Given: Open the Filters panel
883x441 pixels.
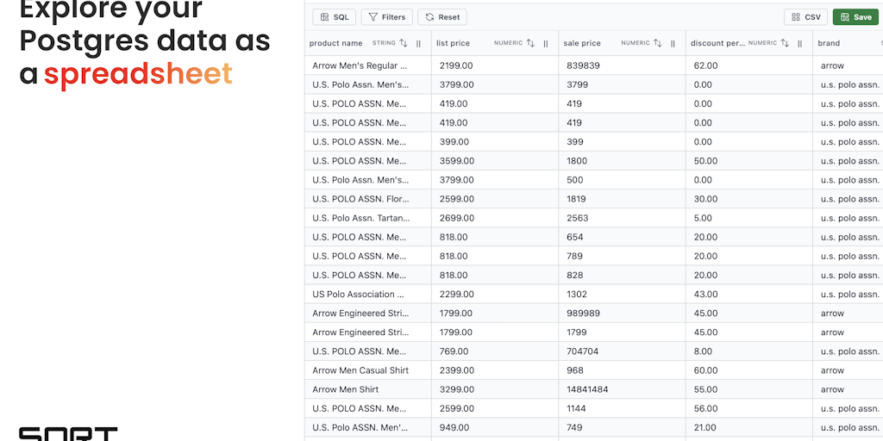Looking at the screenshot, I should pos(386,17).
